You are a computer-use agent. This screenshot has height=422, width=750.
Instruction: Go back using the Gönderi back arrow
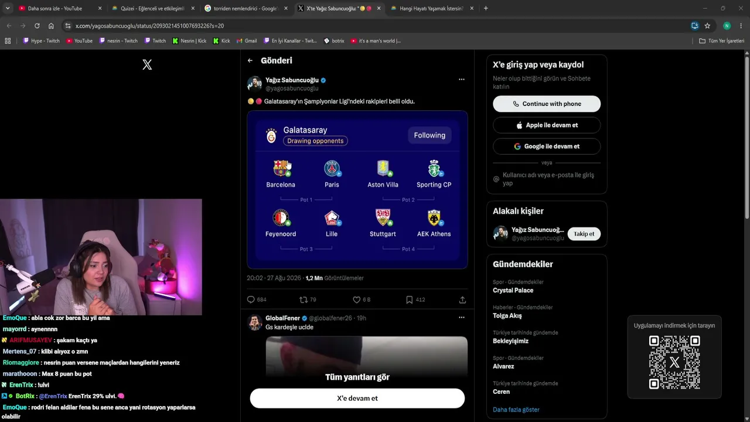250,60
